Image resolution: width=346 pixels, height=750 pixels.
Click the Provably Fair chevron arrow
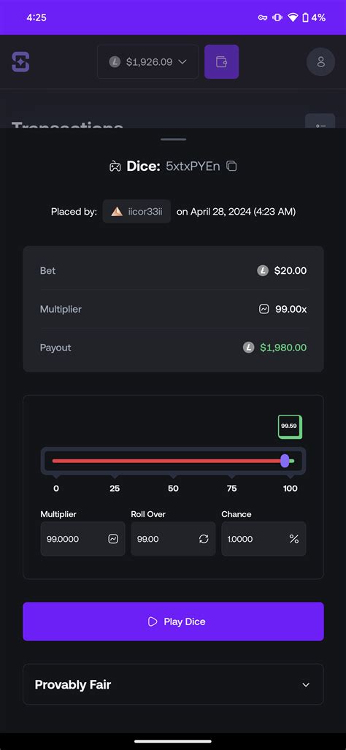tap(306, 685)
